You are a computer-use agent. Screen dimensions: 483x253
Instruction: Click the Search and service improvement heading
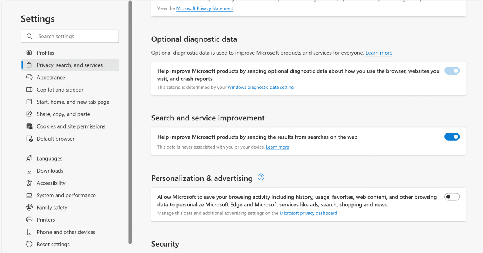tap(208, 118)
